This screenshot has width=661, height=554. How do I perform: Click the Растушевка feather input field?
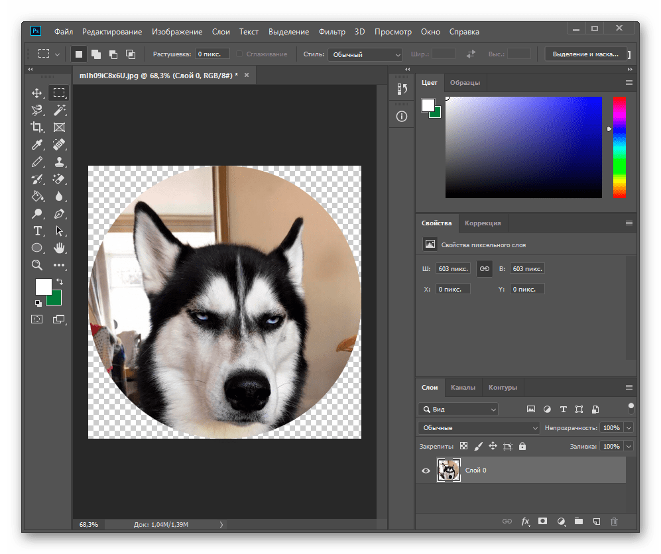[212, 54]
